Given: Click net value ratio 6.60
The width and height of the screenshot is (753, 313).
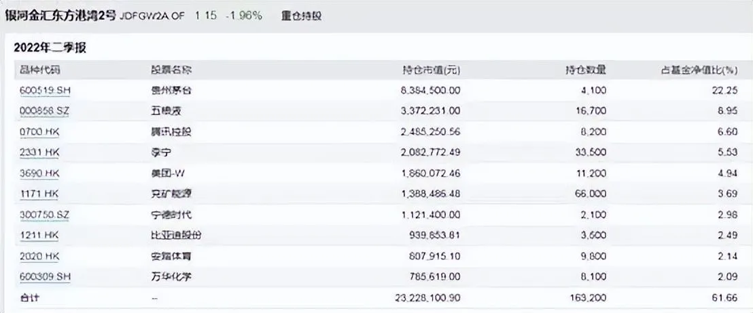Looking at the screenshot, I should pos(727,132).
